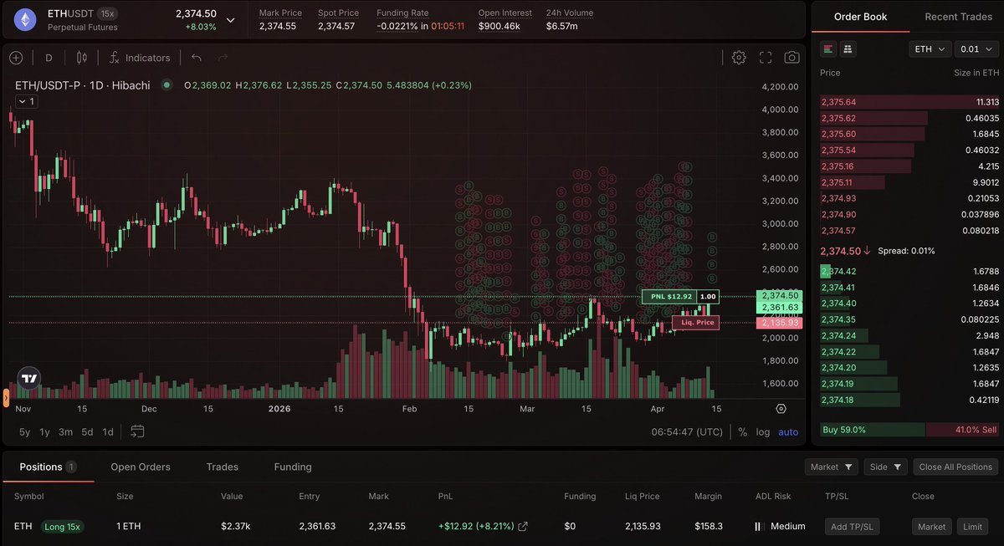
Task: Select the 1y time range
Action: 45,432
